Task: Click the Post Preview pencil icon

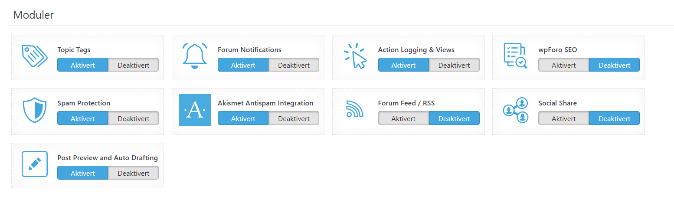Action: (34, 164)
